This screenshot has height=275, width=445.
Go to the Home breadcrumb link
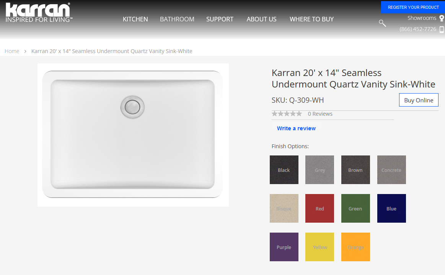pos(12,51)
